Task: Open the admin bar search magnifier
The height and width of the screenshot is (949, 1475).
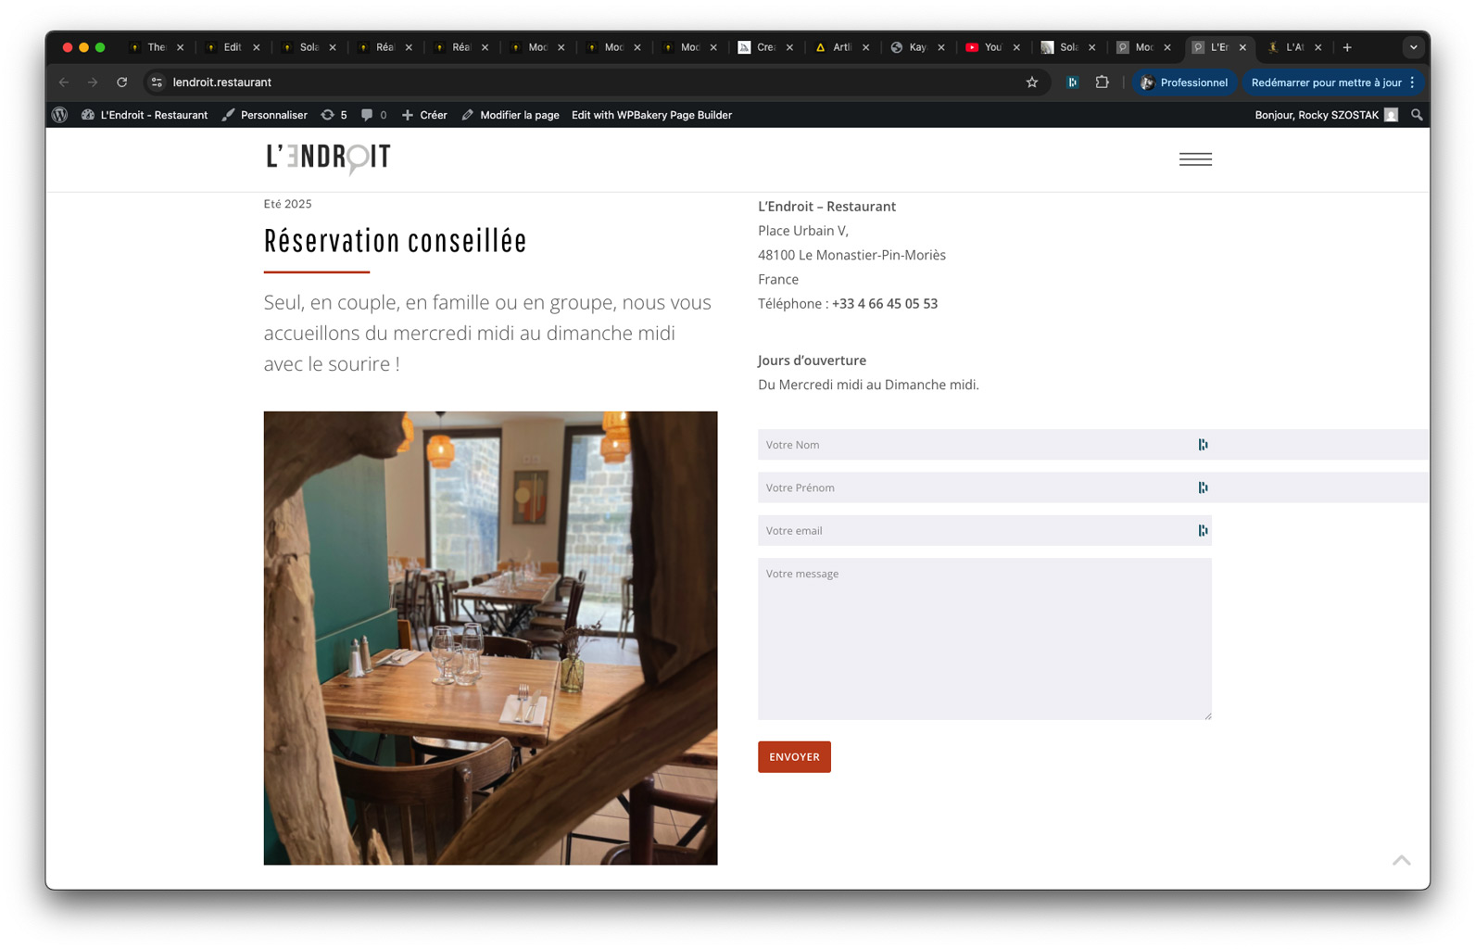Action: 1416,115
